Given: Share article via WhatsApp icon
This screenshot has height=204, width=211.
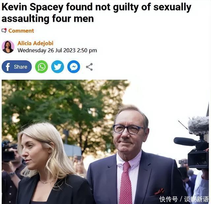Looking at the screenshot, I should coord(42,67).
